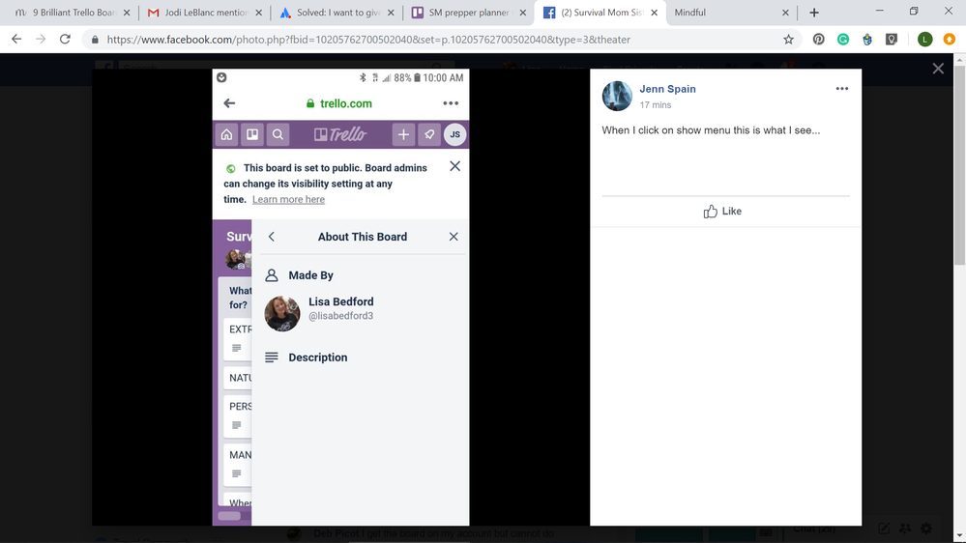
Task: Close the SM prepper planner tab
Action: click(x=522, y=13)
